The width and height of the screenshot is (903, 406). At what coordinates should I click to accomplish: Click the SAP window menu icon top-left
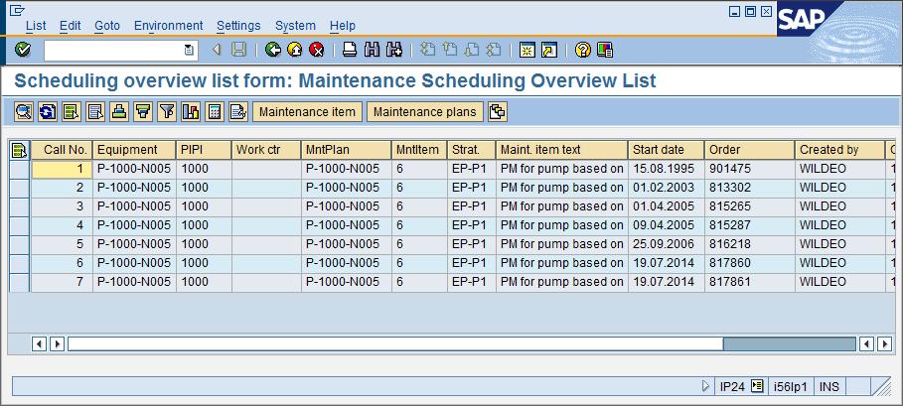point(17,10)
